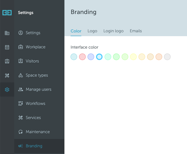
Task: Select the gear icon in left rail
Action: click(7, 90)
